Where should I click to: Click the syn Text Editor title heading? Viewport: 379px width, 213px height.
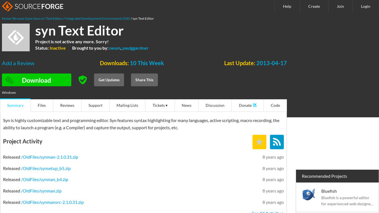click(79, 31)
